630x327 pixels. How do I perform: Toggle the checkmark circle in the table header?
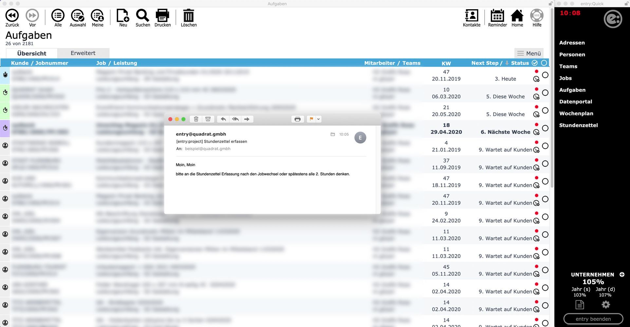[535, 63]
